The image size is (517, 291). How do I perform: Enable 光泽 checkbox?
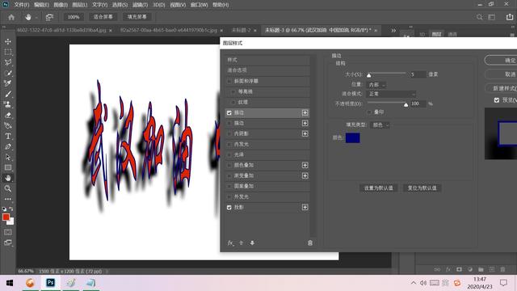229,154
